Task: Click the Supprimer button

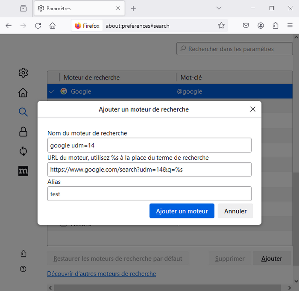Action: (230, 258)
